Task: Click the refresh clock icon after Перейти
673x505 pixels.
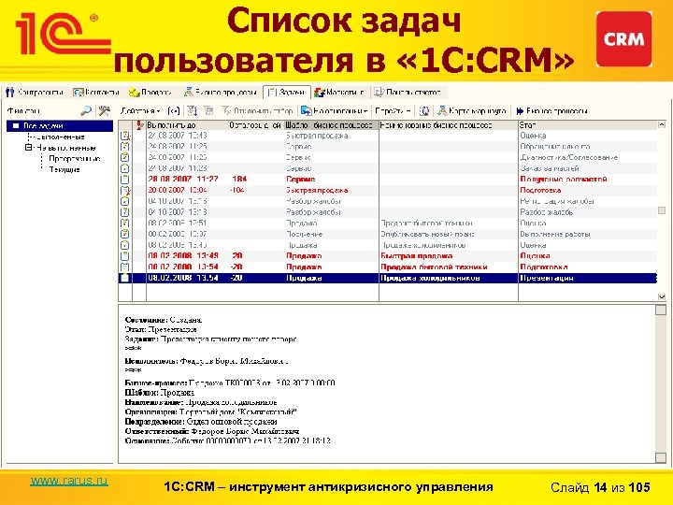Action: coord(424,110)
